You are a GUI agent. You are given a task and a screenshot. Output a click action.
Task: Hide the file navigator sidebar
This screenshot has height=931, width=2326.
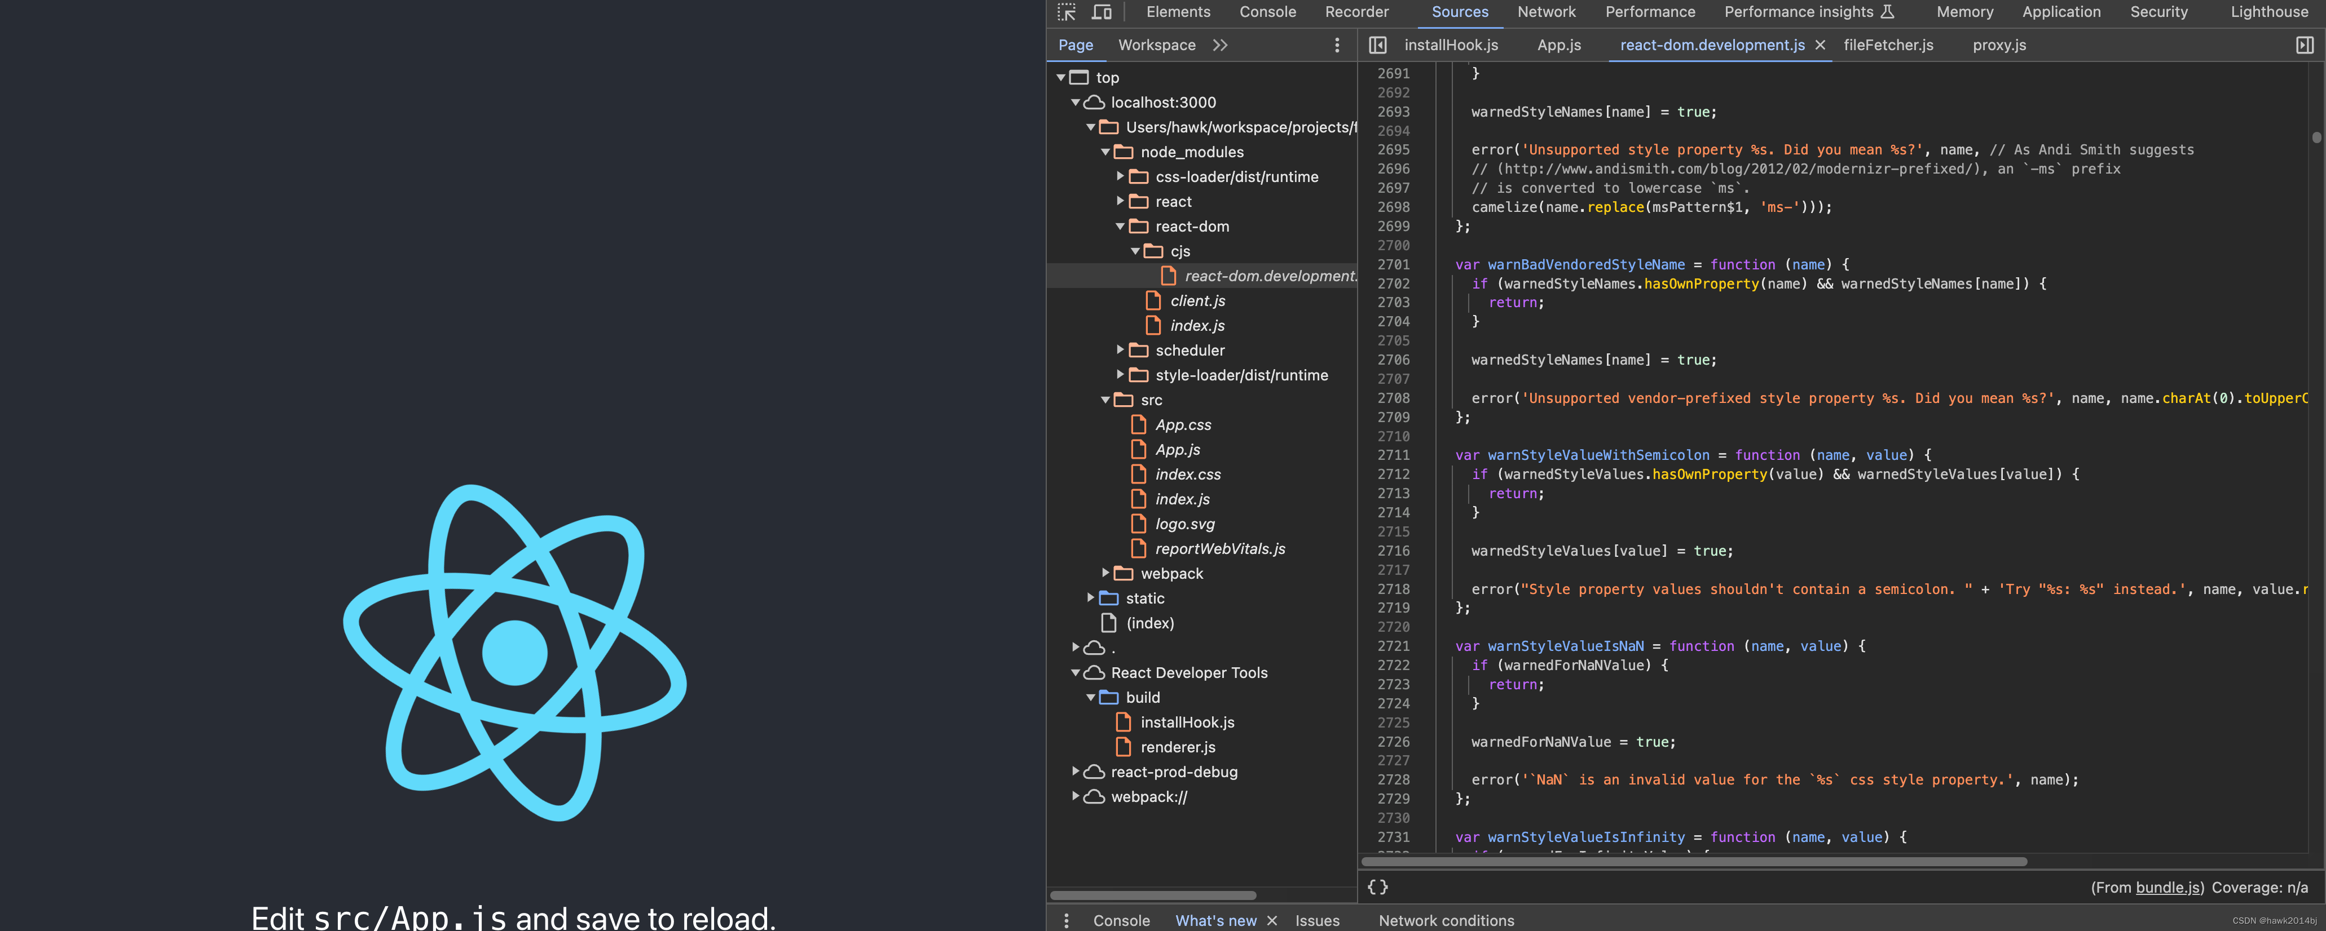(1377, 45)
